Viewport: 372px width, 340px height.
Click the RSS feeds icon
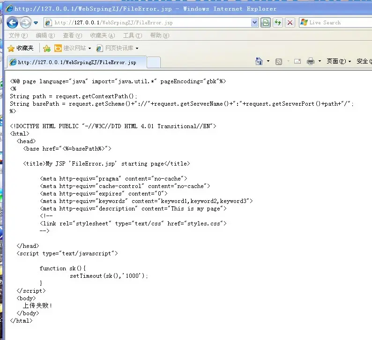click(x=279, y=62)
